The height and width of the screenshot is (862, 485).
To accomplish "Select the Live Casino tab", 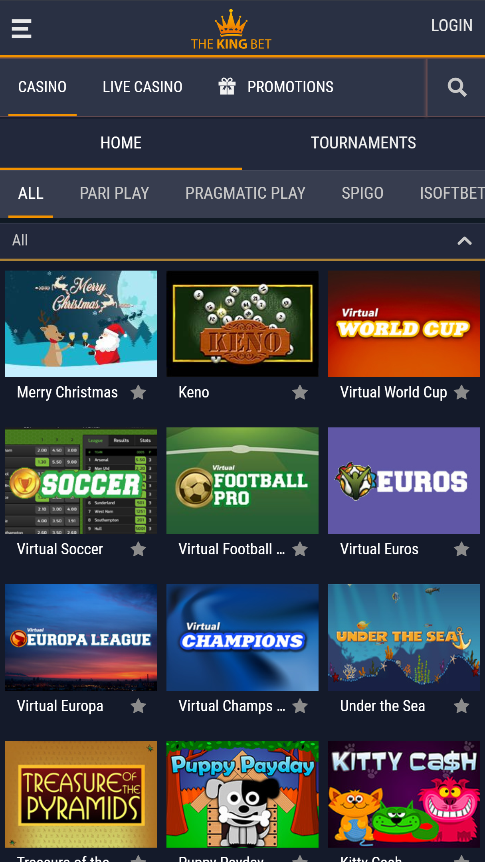I will [143, 87].
